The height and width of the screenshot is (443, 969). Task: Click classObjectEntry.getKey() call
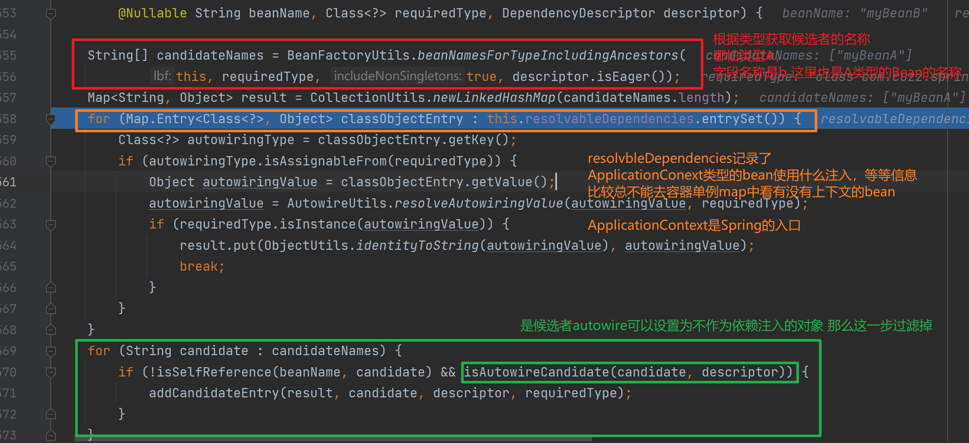pyautogui.click(x=413, y=140)
